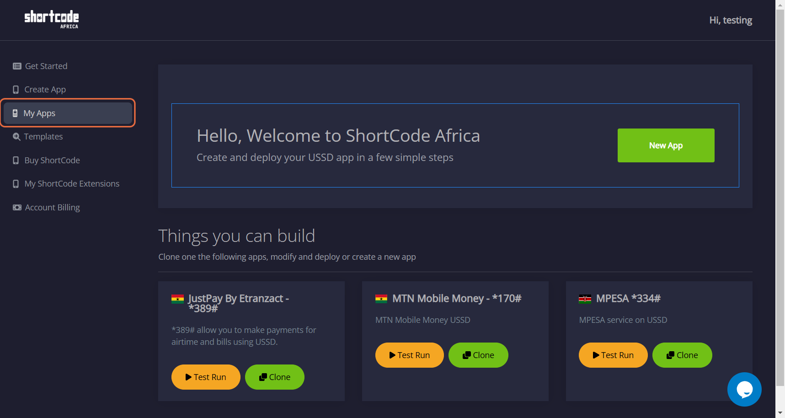Click the Get Started list icon
The image size is (785, 418).
pyautogui.click(x=17, y=66)
